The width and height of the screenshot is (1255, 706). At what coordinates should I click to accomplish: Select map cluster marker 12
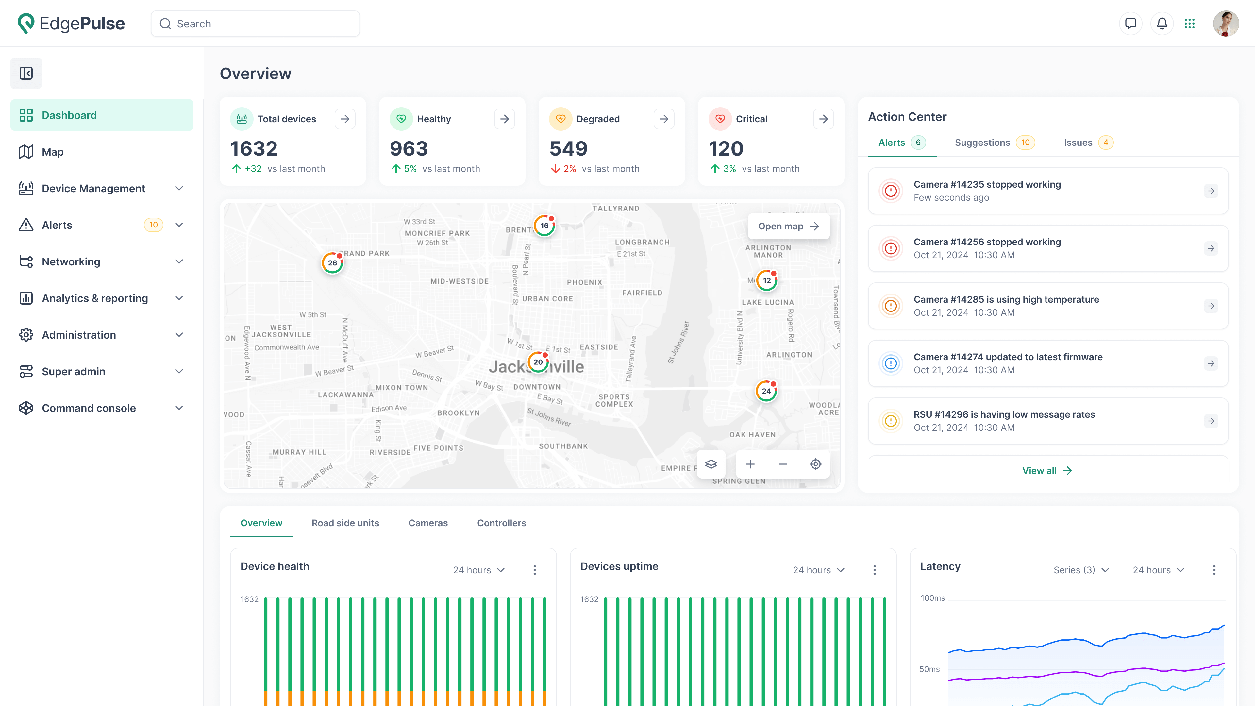coord(767,280)
